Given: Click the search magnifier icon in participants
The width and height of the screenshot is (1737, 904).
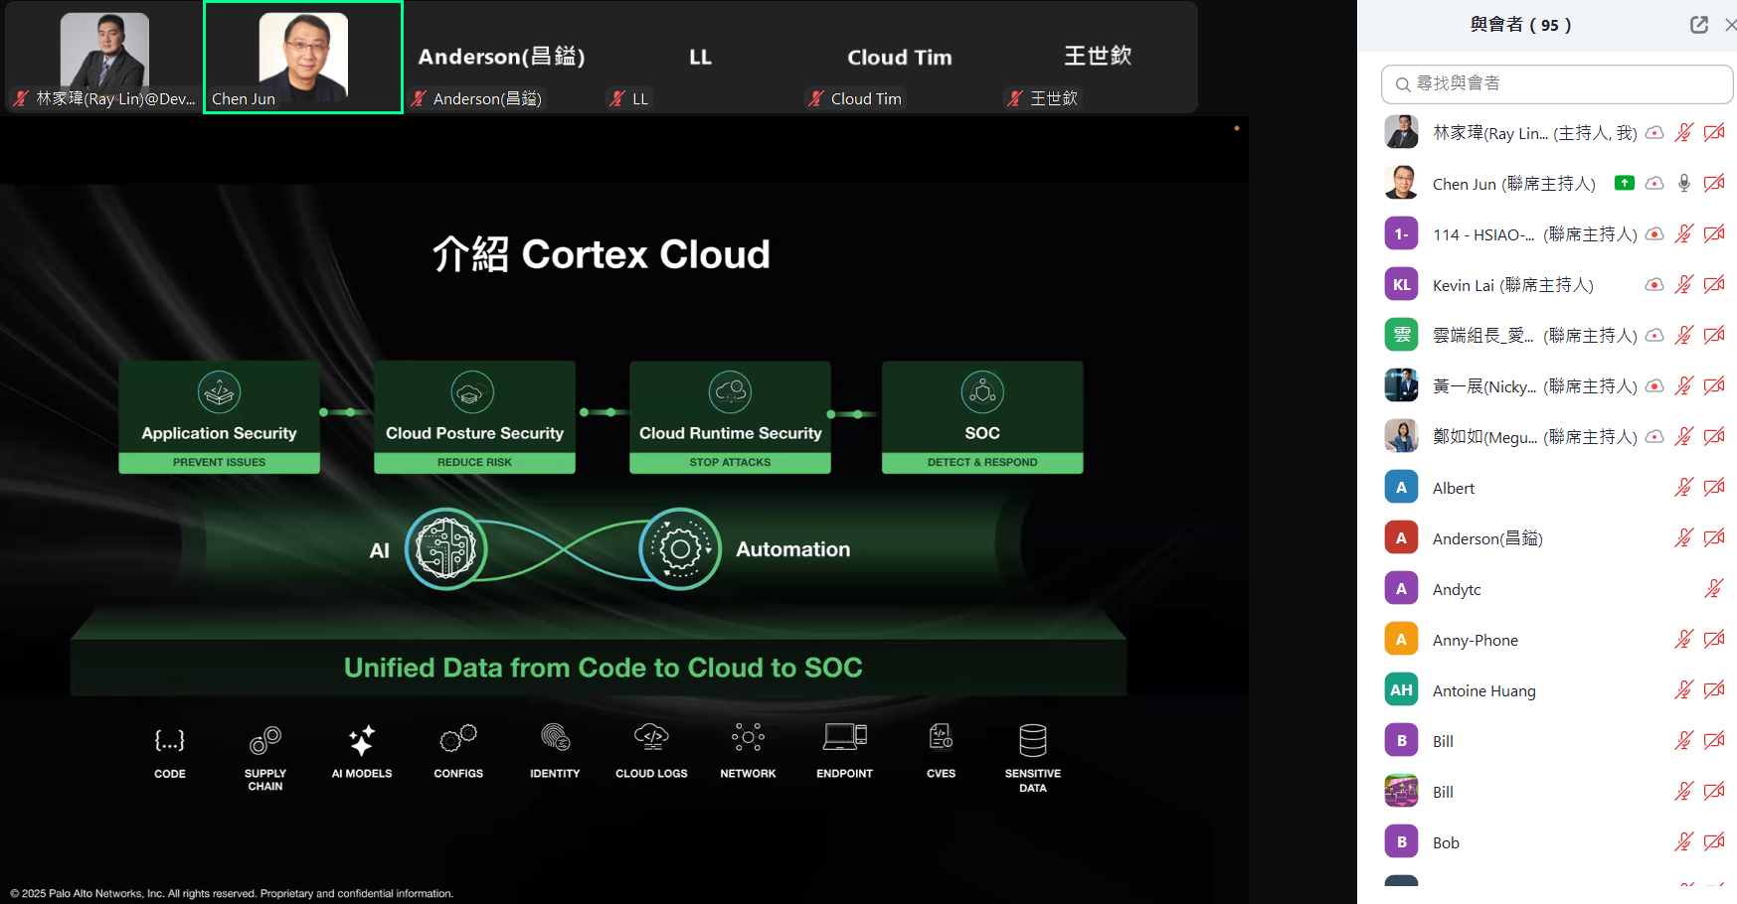Looking at the screenshot, I should 1403,84.
